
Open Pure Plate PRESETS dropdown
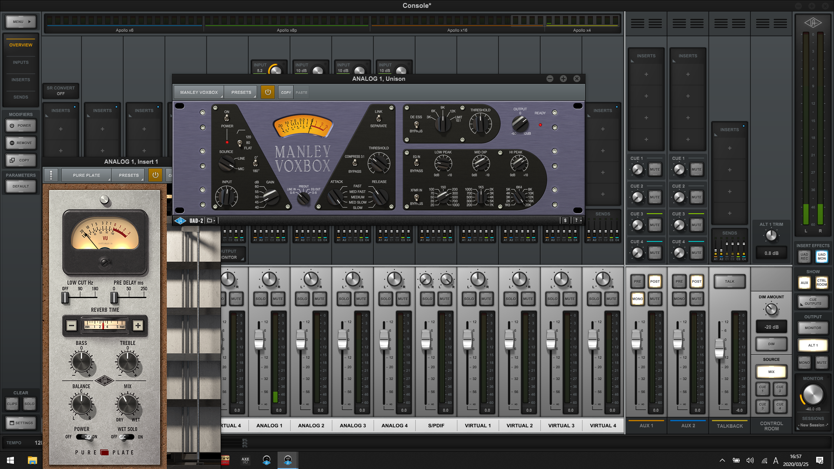129,175
